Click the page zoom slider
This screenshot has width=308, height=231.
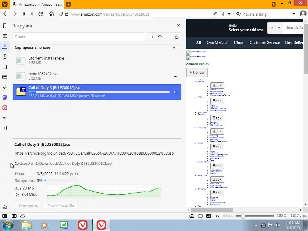[255, 216]
